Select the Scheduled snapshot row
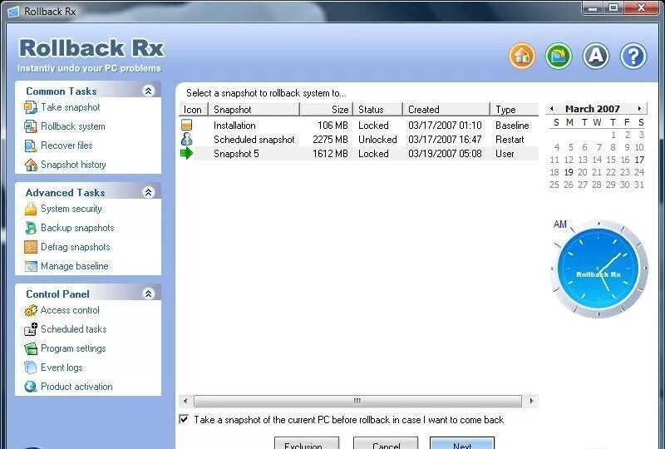 click(359, 139)
